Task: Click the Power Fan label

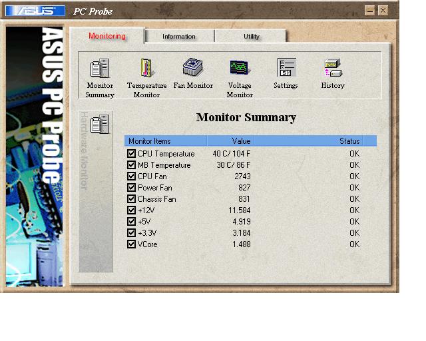Action: 155,188
